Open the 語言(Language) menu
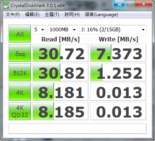 (x=101, y=15)
